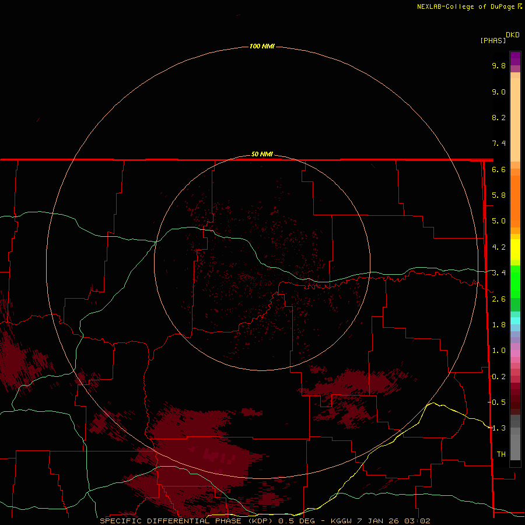
Task: Select the 100 NMI range ring label
Action: [262, 46]
